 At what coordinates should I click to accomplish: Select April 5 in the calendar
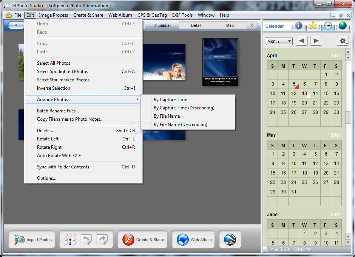(x=294, y=84)
